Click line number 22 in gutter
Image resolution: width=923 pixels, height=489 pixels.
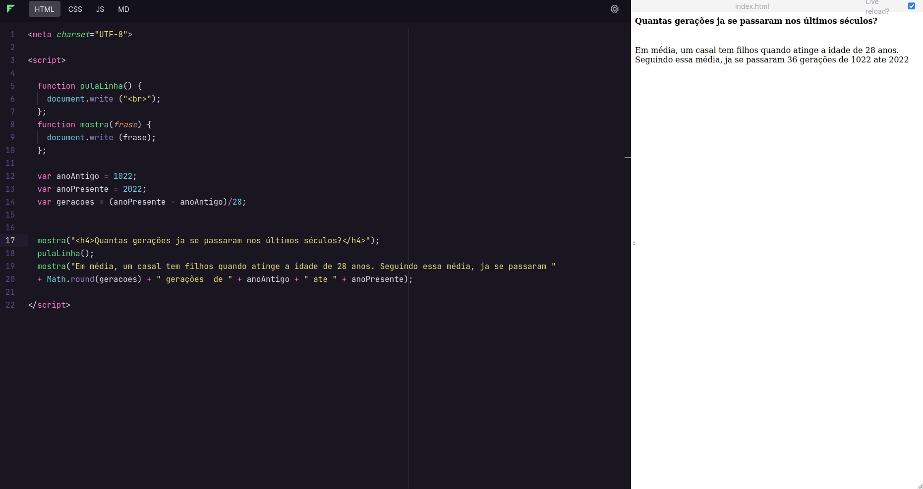pos(10,305)
